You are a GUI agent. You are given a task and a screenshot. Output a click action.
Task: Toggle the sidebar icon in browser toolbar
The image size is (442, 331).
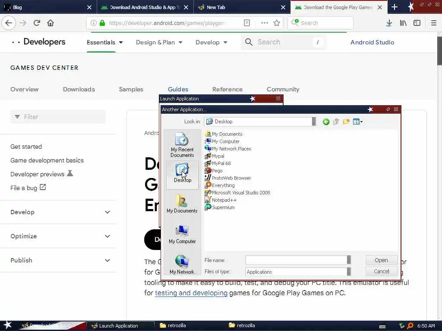tap(417, 23)
